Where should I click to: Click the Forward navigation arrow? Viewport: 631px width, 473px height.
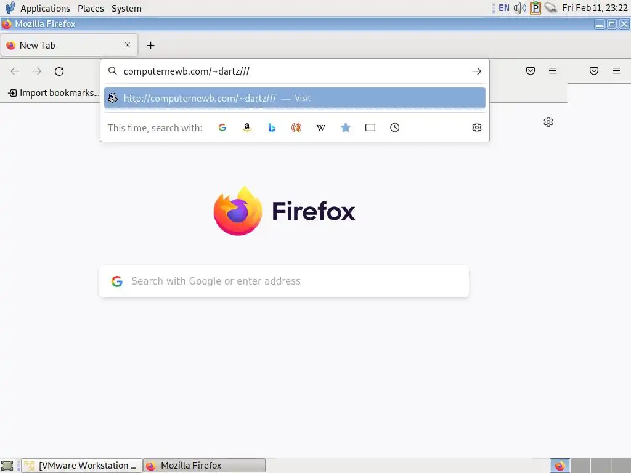click(x=37, y=71)
